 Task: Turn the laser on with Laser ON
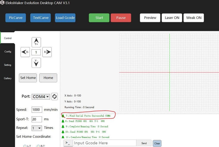tap(172, 18)
